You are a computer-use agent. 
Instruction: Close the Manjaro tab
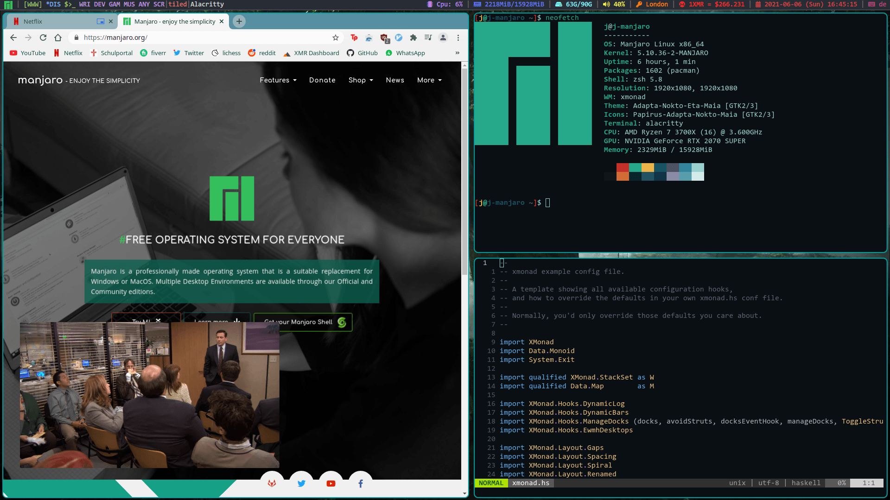click(x=222, y=21)
